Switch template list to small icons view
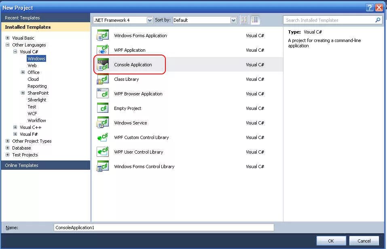Viewport: 387px width, 249px height. pos(244,20)
